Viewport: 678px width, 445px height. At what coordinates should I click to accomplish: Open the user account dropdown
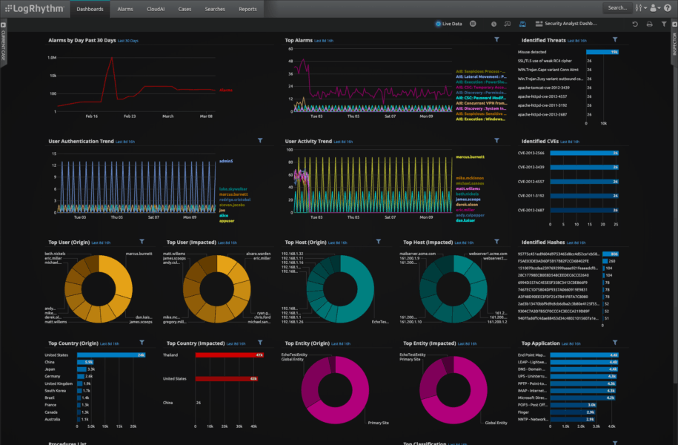[654, 8]
